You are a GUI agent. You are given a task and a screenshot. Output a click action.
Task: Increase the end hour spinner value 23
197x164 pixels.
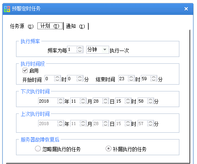point(131,77)
